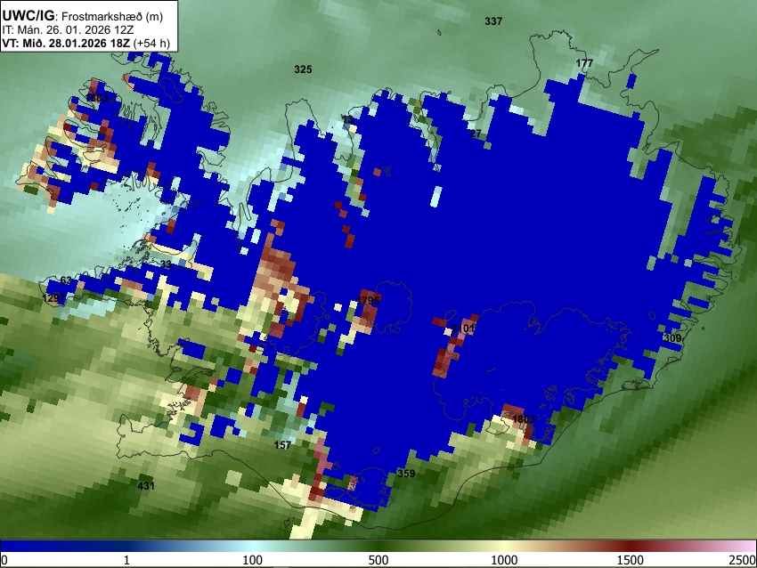
Task: Click the 1297 value label on map
Action: click(x=53, y=298)
